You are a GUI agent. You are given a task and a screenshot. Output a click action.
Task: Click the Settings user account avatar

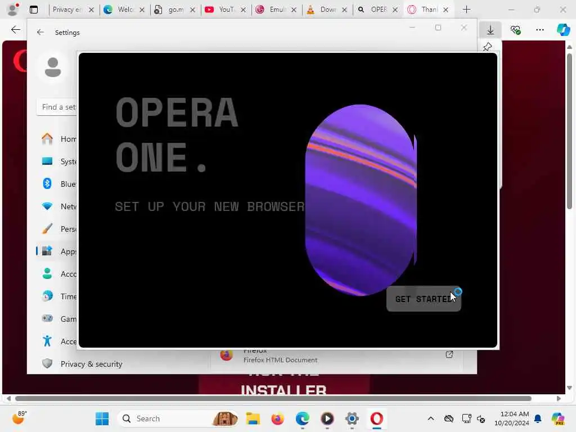coord(52,67)
